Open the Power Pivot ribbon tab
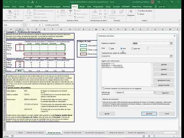This screenshot has height=138, width=184. tap(136, 7)
